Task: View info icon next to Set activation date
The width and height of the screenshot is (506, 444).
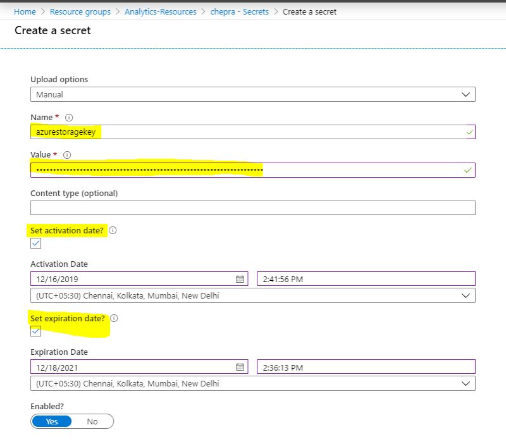Action: pos(113,230)
